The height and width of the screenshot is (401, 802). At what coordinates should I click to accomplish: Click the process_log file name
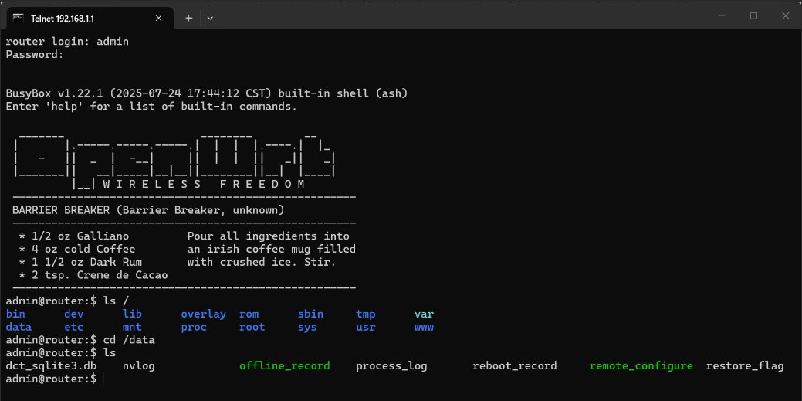[x=391, y=365]
